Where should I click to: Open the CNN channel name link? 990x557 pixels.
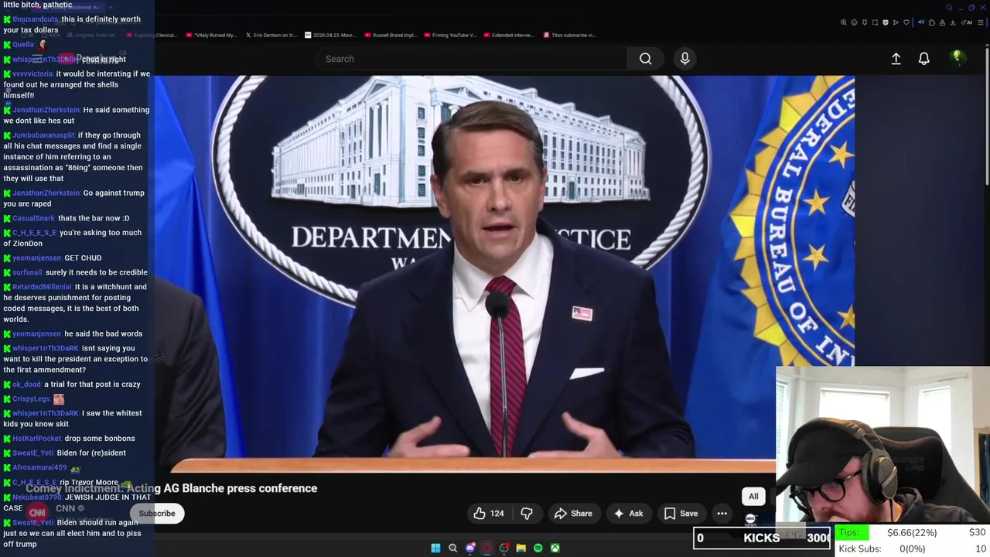tap(65, 508)
